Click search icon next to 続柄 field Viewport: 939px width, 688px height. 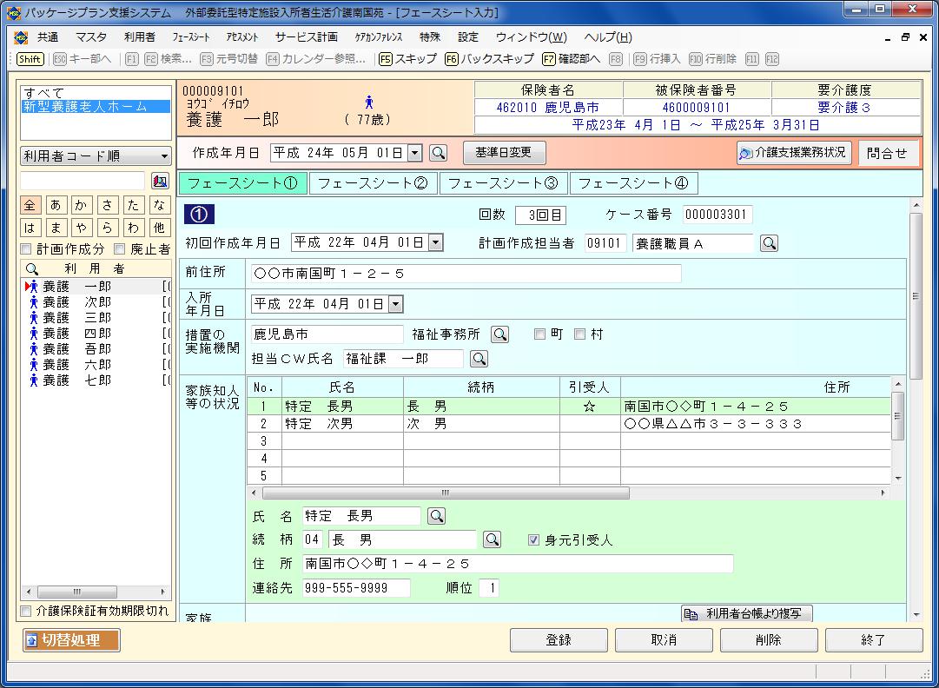[x=493, y=539]
